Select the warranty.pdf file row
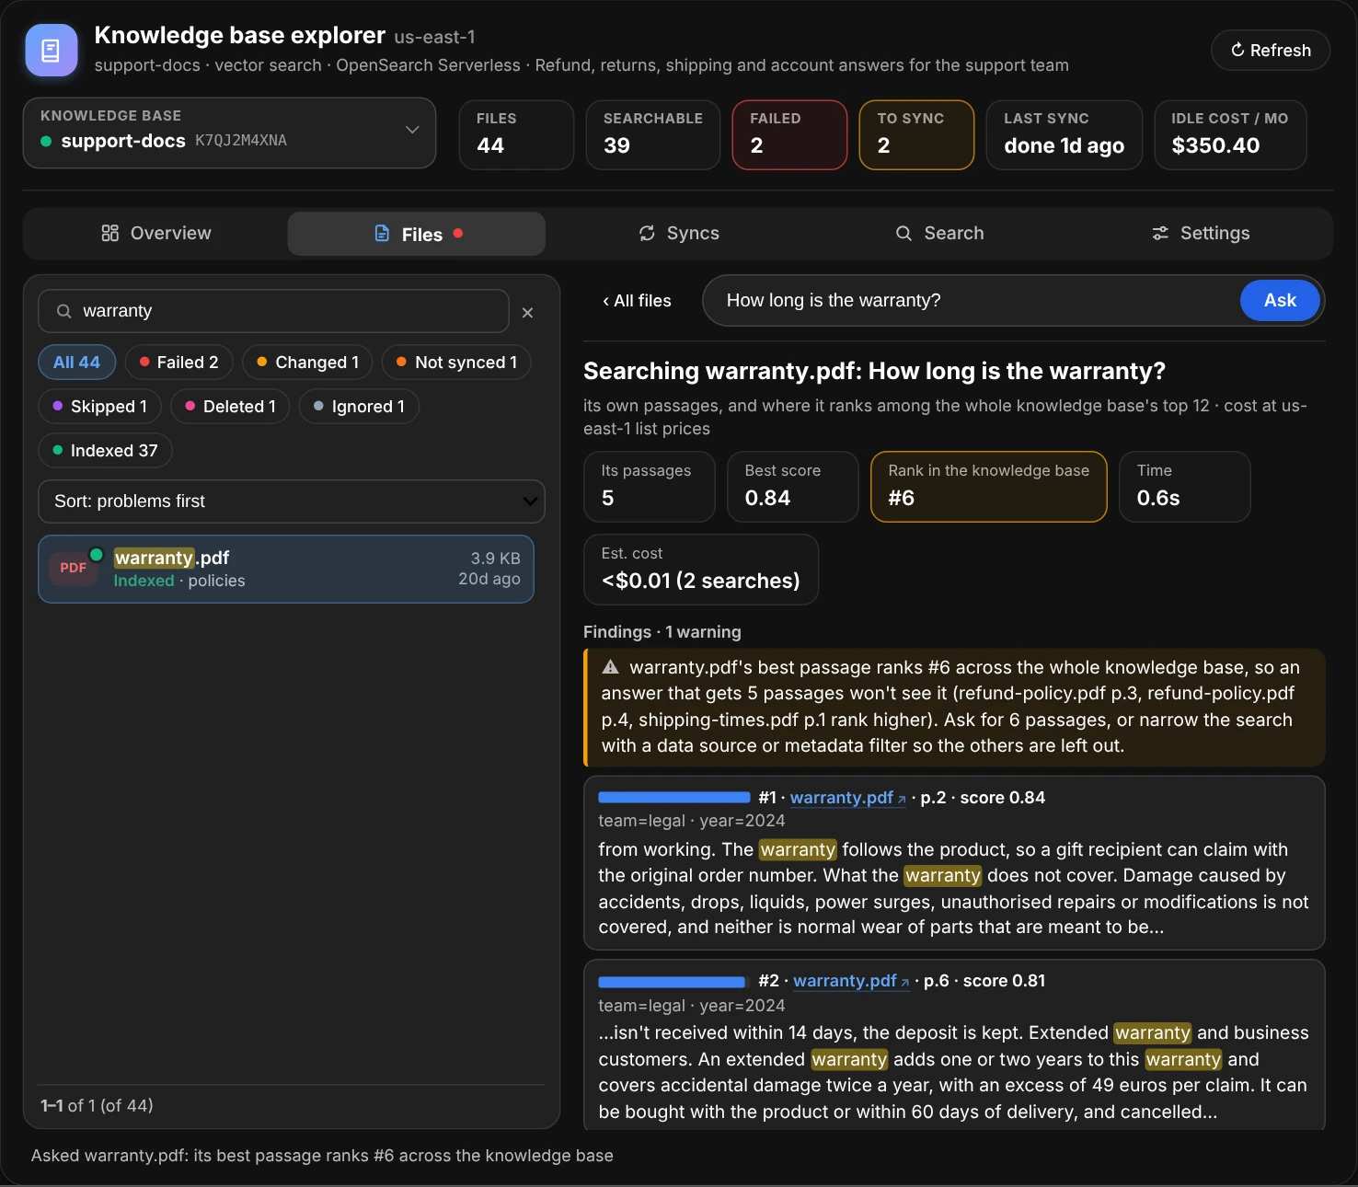 (286, 570)
